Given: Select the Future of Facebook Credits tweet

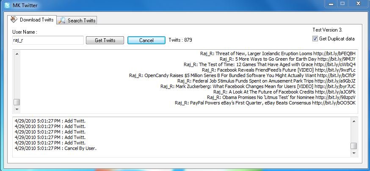Looking at the screenshot, I should pos(284,92).
